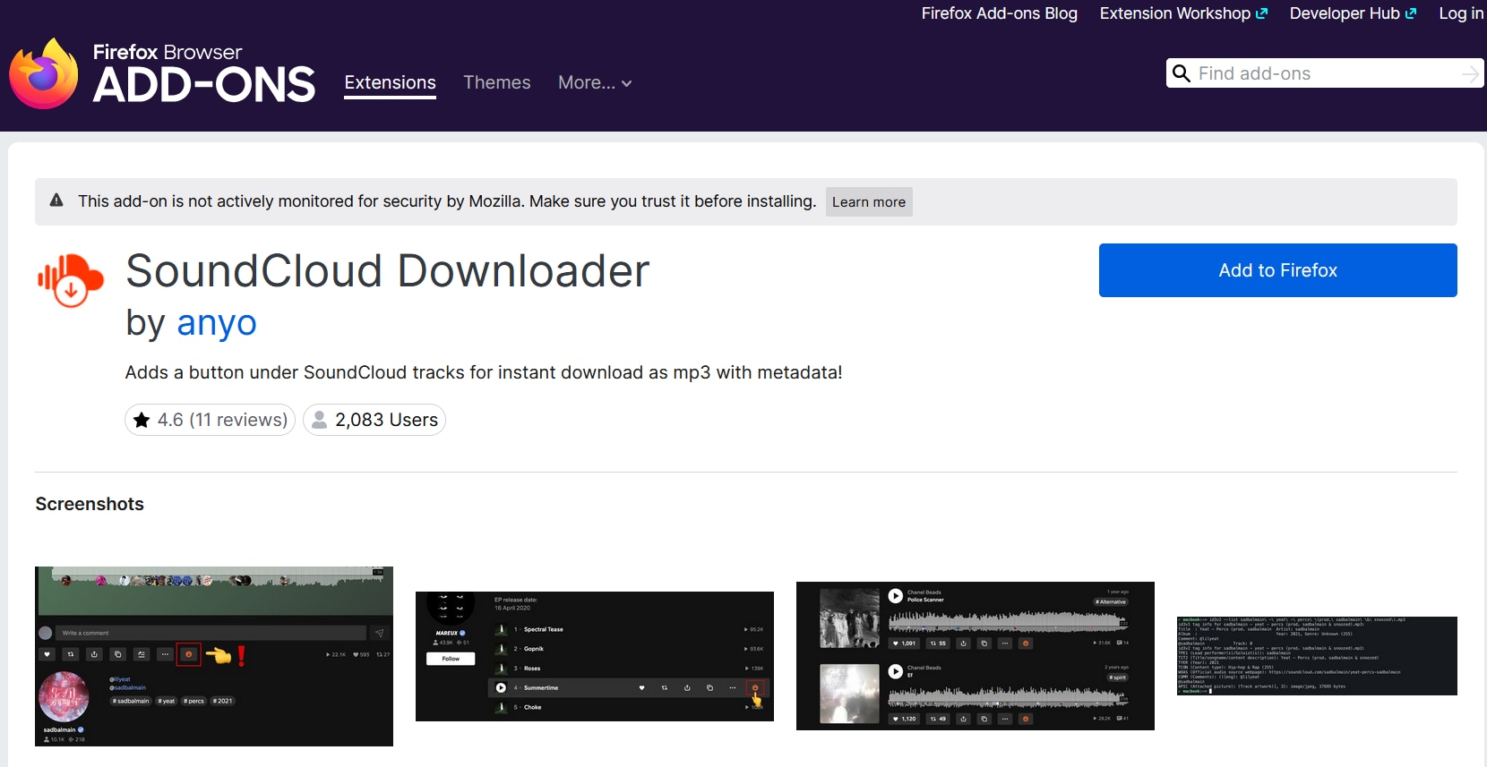Click the Firefox logo icon

click(x=43, y=74)
